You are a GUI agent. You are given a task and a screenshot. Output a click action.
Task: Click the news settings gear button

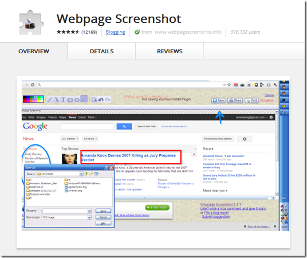245,139
